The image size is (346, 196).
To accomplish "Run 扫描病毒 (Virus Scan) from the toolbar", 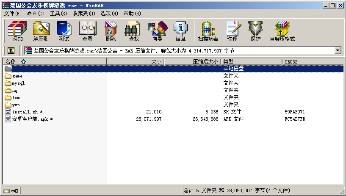I will tap(208, 31).
